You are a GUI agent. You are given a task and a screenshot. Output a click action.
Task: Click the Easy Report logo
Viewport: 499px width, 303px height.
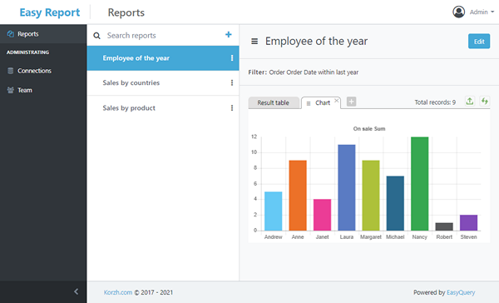(50, 12)
